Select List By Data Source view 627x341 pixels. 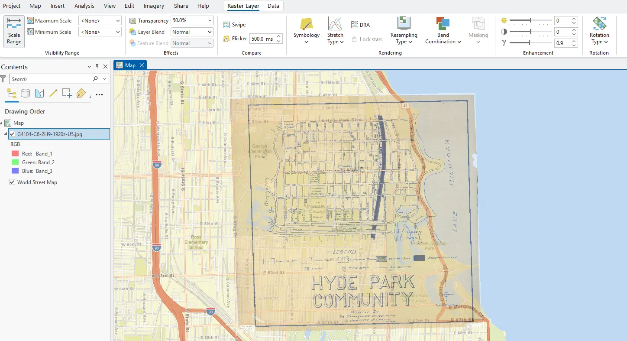26,93
